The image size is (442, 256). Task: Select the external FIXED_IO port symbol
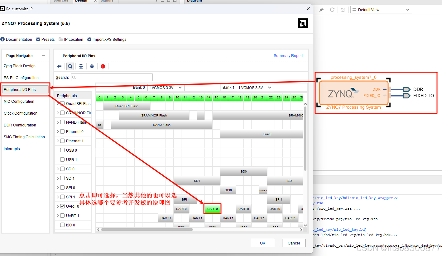406,96
